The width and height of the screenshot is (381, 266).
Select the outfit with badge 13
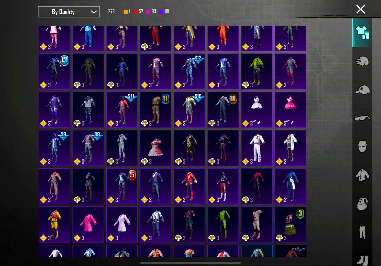pos(54,71)
